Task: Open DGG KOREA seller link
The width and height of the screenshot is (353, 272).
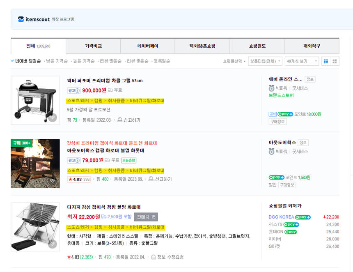Action: pos(281,217)
